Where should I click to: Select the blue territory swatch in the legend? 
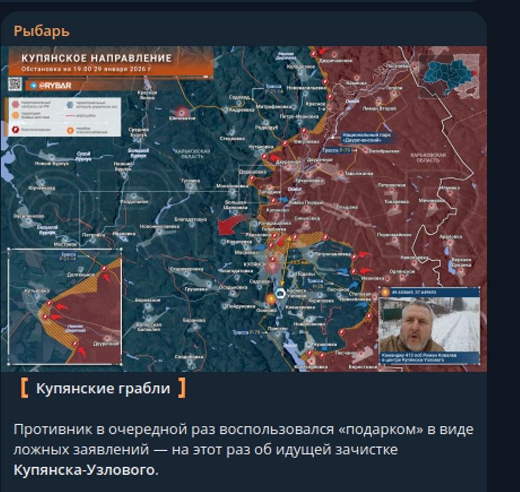click(x=70, y=104)
